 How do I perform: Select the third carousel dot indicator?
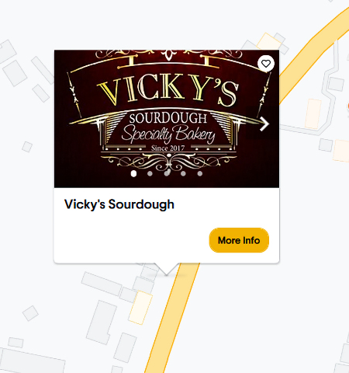[x=167, y=173]
